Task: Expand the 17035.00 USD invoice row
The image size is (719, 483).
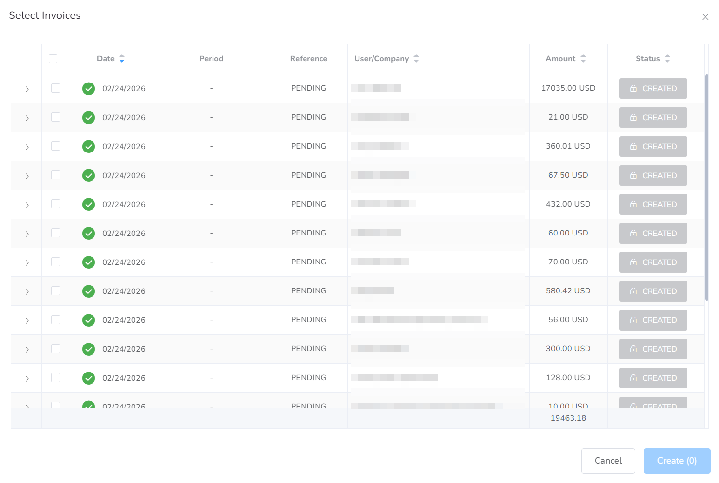Action: point(27,89)
